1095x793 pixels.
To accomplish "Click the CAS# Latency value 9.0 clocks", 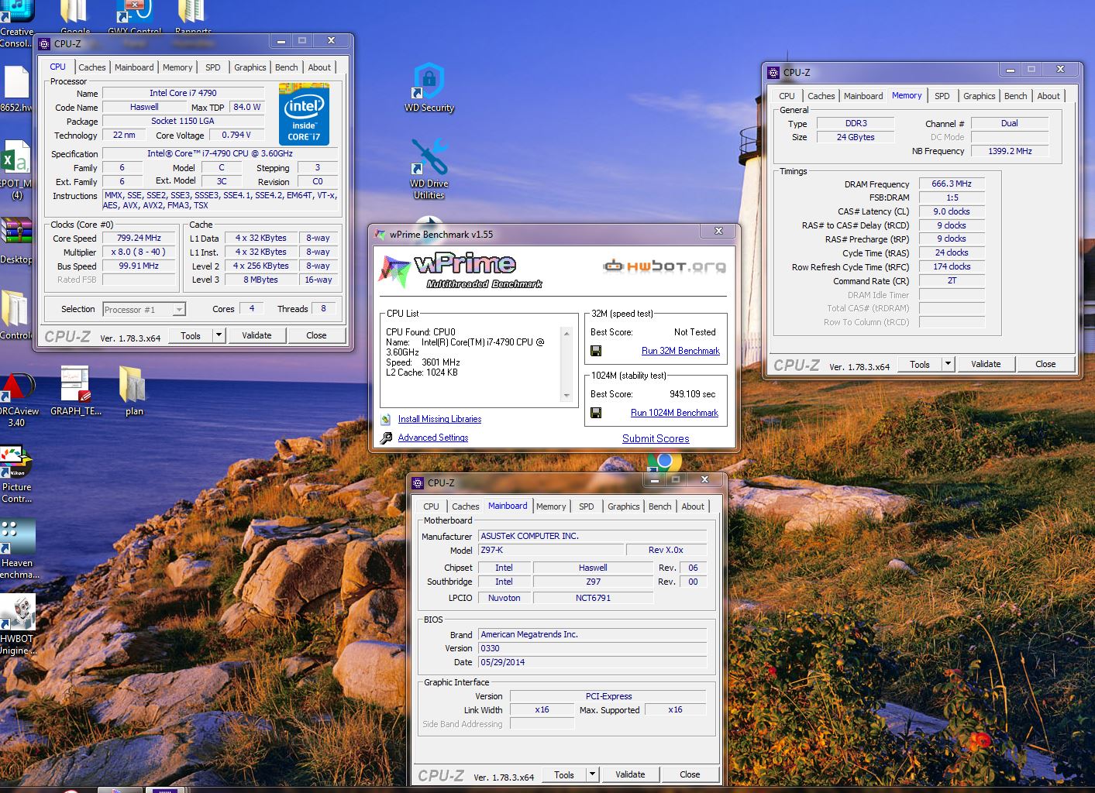I will coord(952,211).
